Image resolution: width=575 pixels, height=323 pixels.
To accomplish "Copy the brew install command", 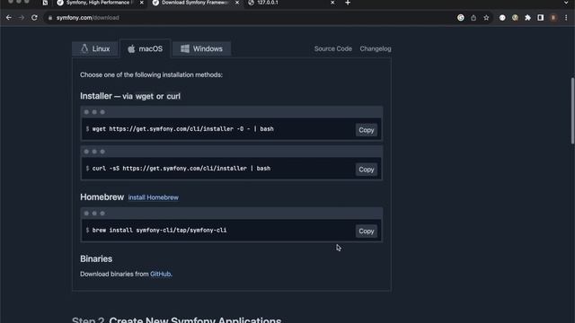I will [366, 231].
